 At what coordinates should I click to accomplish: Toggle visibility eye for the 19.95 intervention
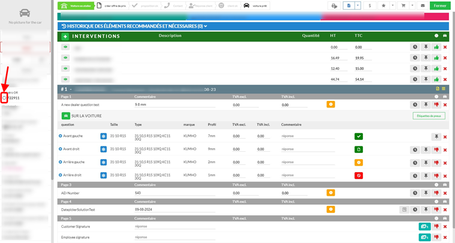[66, 58]
